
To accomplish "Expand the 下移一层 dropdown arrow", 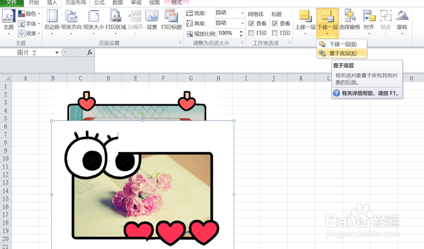I will point(327,34).
